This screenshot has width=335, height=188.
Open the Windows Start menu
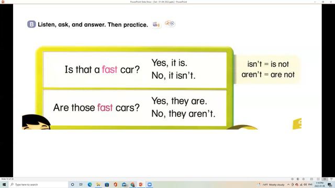click(x=4, y=184)
